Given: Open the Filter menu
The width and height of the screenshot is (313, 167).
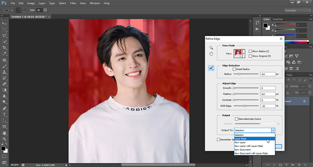Looking at the screenshot, I should 73,3.
